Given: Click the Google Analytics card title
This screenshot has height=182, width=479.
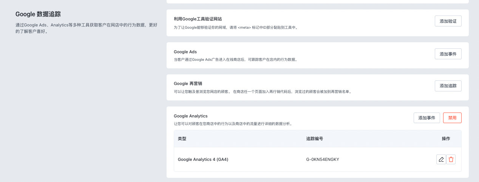Looking at the screenshot, I should click(191, 116).
